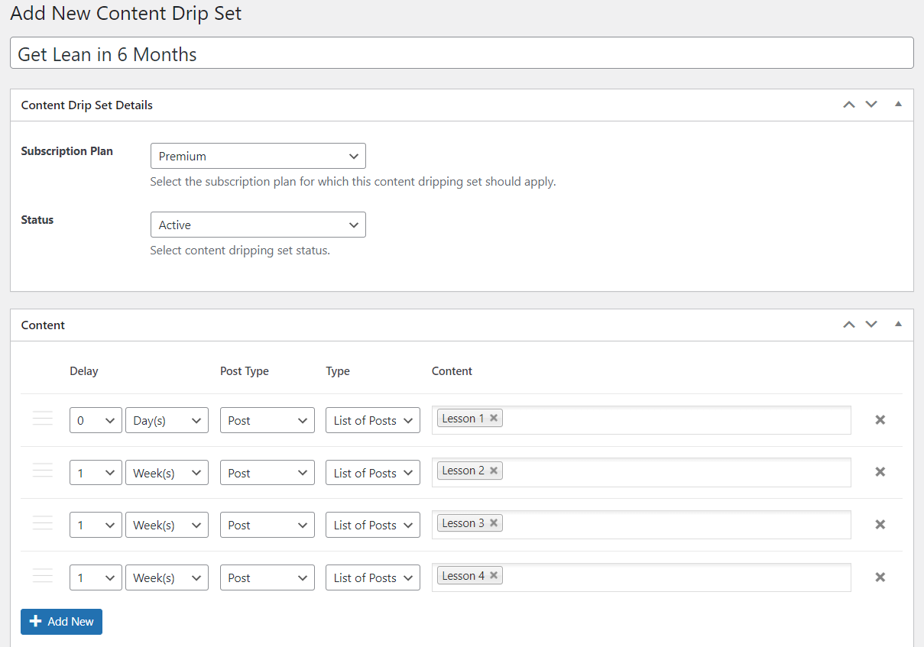
Task: Click the content field containing Lesson 3
Action: [641, 524]
